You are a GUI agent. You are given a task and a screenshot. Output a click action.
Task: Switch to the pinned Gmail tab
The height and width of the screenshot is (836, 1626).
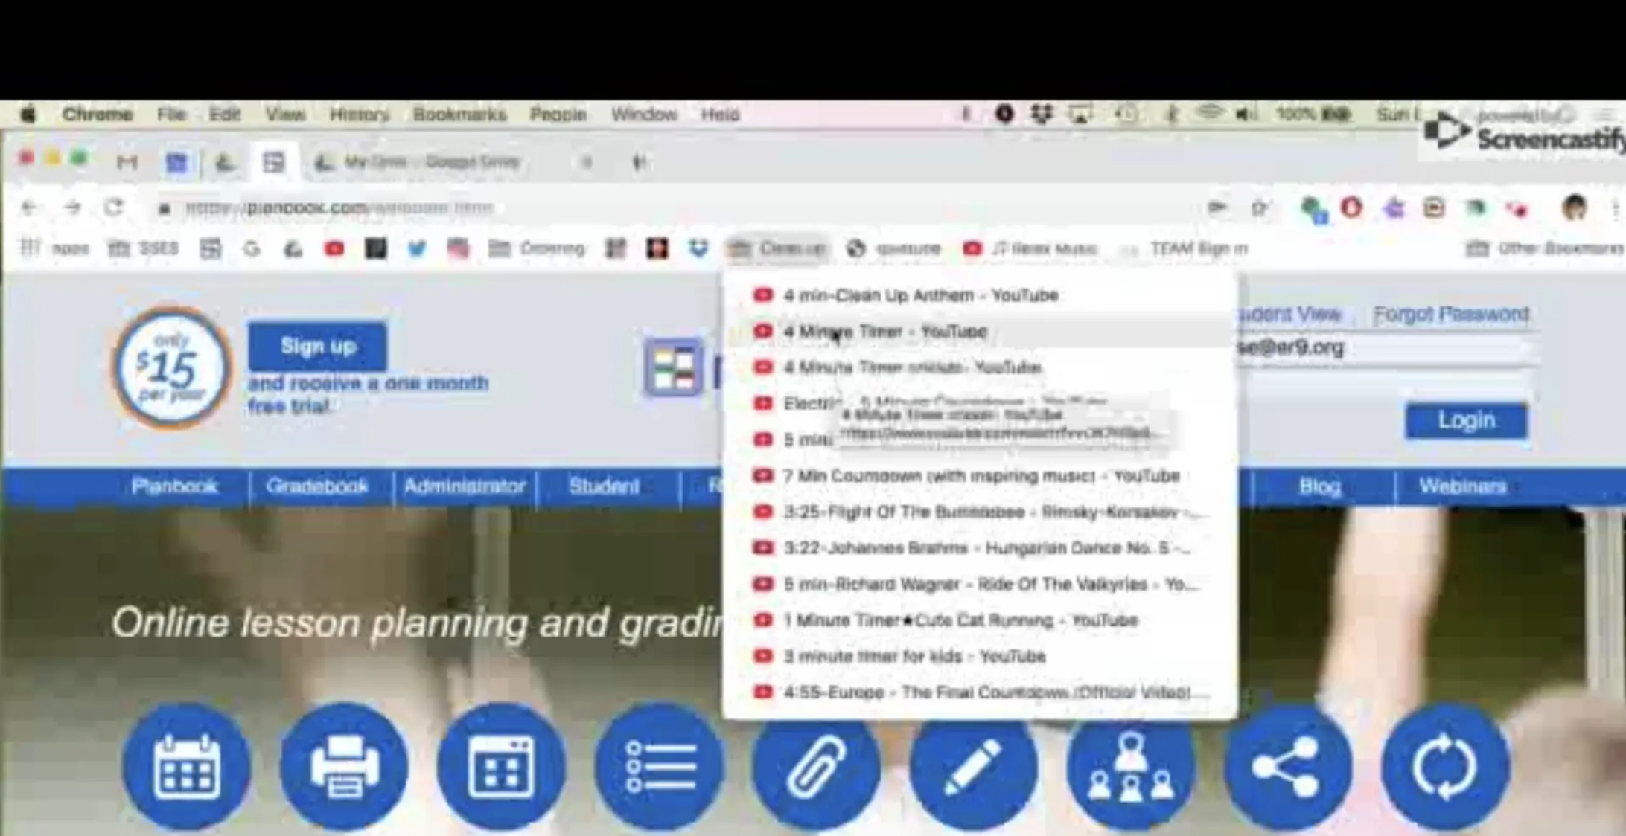(127, 162)
